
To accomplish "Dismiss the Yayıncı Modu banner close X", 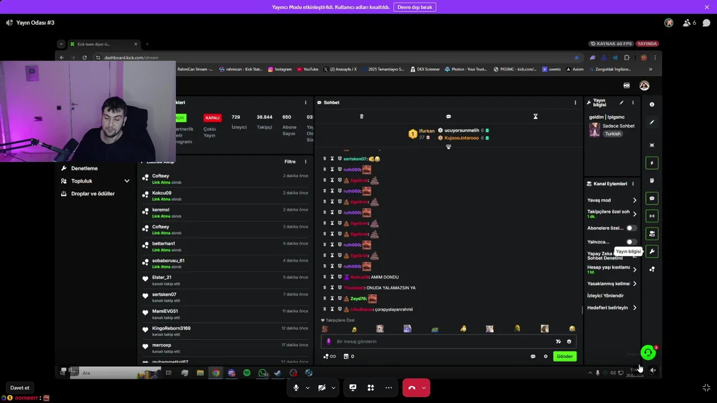I will pyautogui.click(x=707, y=7).
